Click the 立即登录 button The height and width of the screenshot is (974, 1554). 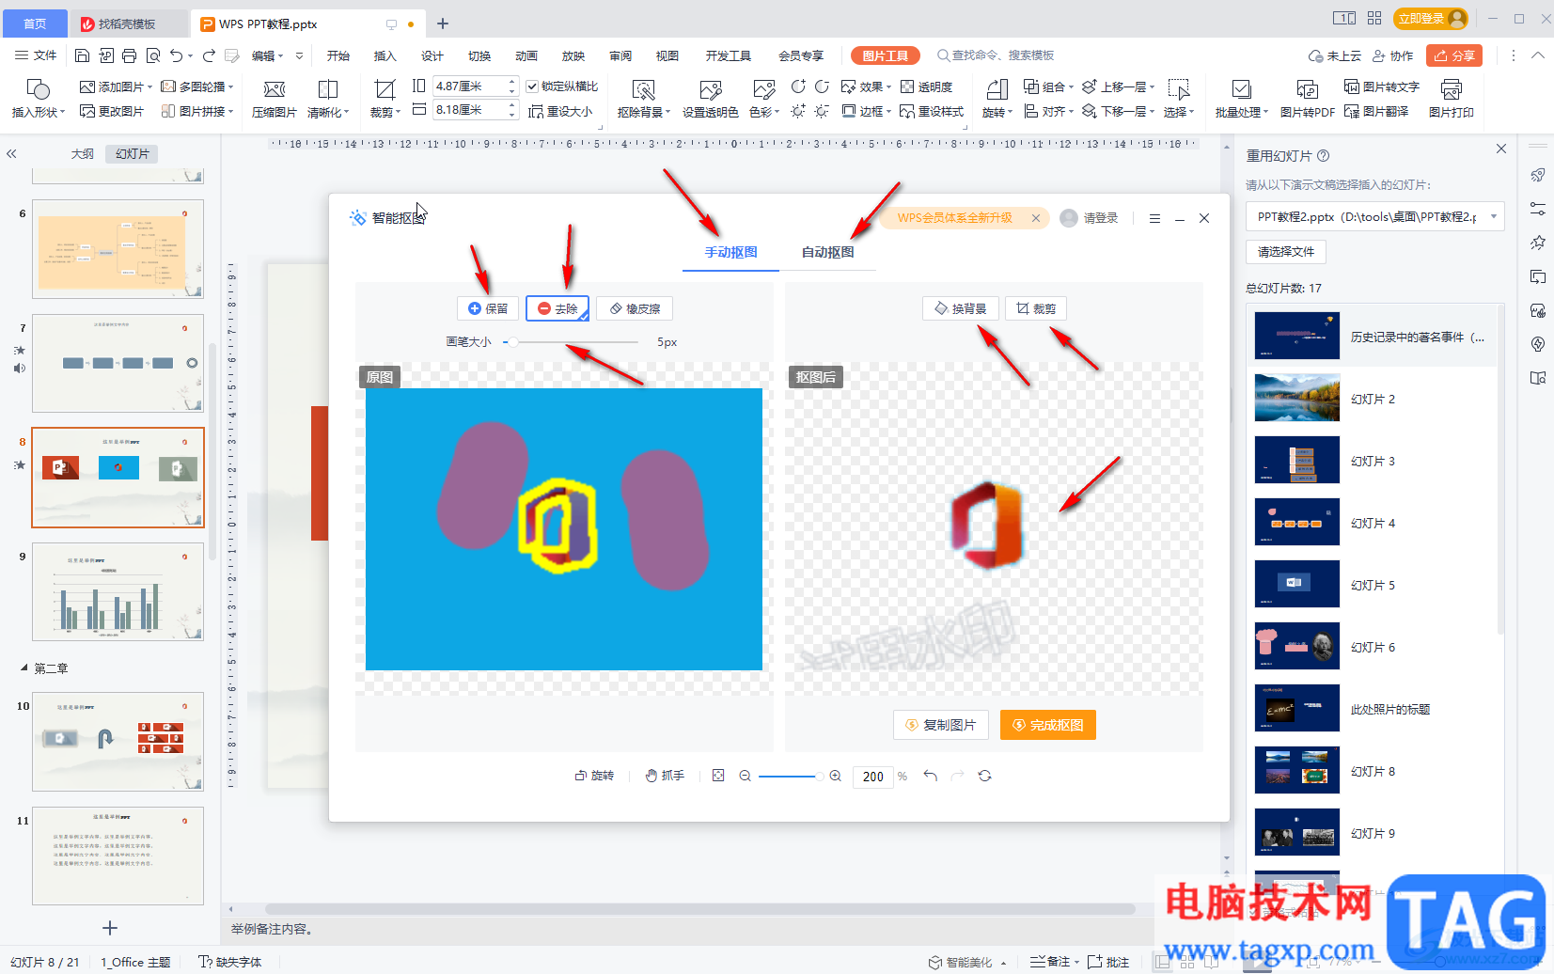click(x=1431, y=18)
